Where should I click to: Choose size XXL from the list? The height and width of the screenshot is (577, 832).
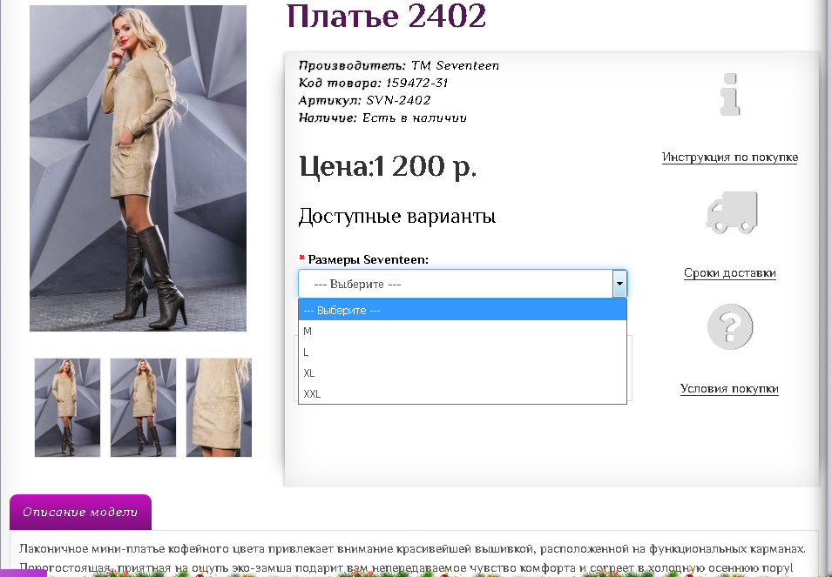(462, 393)
